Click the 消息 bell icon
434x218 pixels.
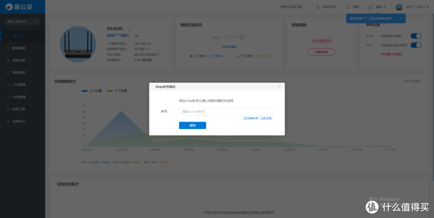click(347, 7)
